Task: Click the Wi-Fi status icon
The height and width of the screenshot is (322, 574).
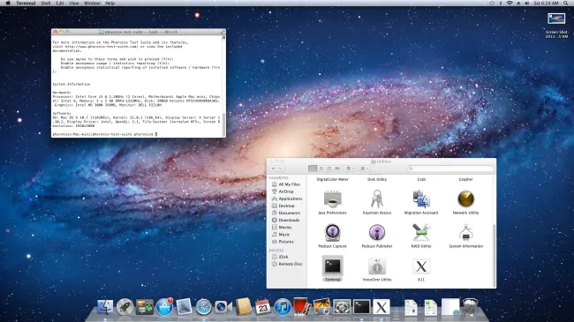Action: click(x=510, y=3)
